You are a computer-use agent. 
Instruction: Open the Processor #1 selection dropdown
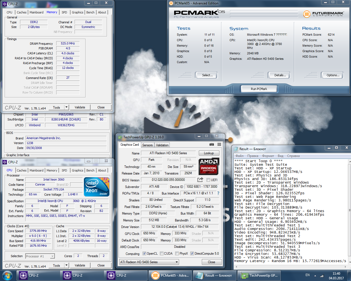click(40, 256)
